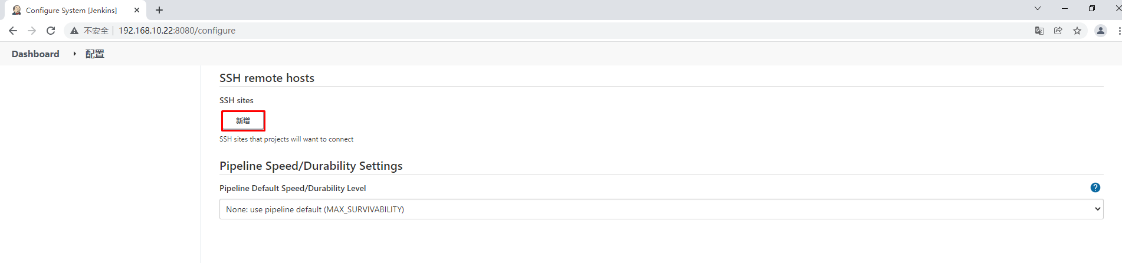Bookmark this page with the star icon

point(1077,31)
